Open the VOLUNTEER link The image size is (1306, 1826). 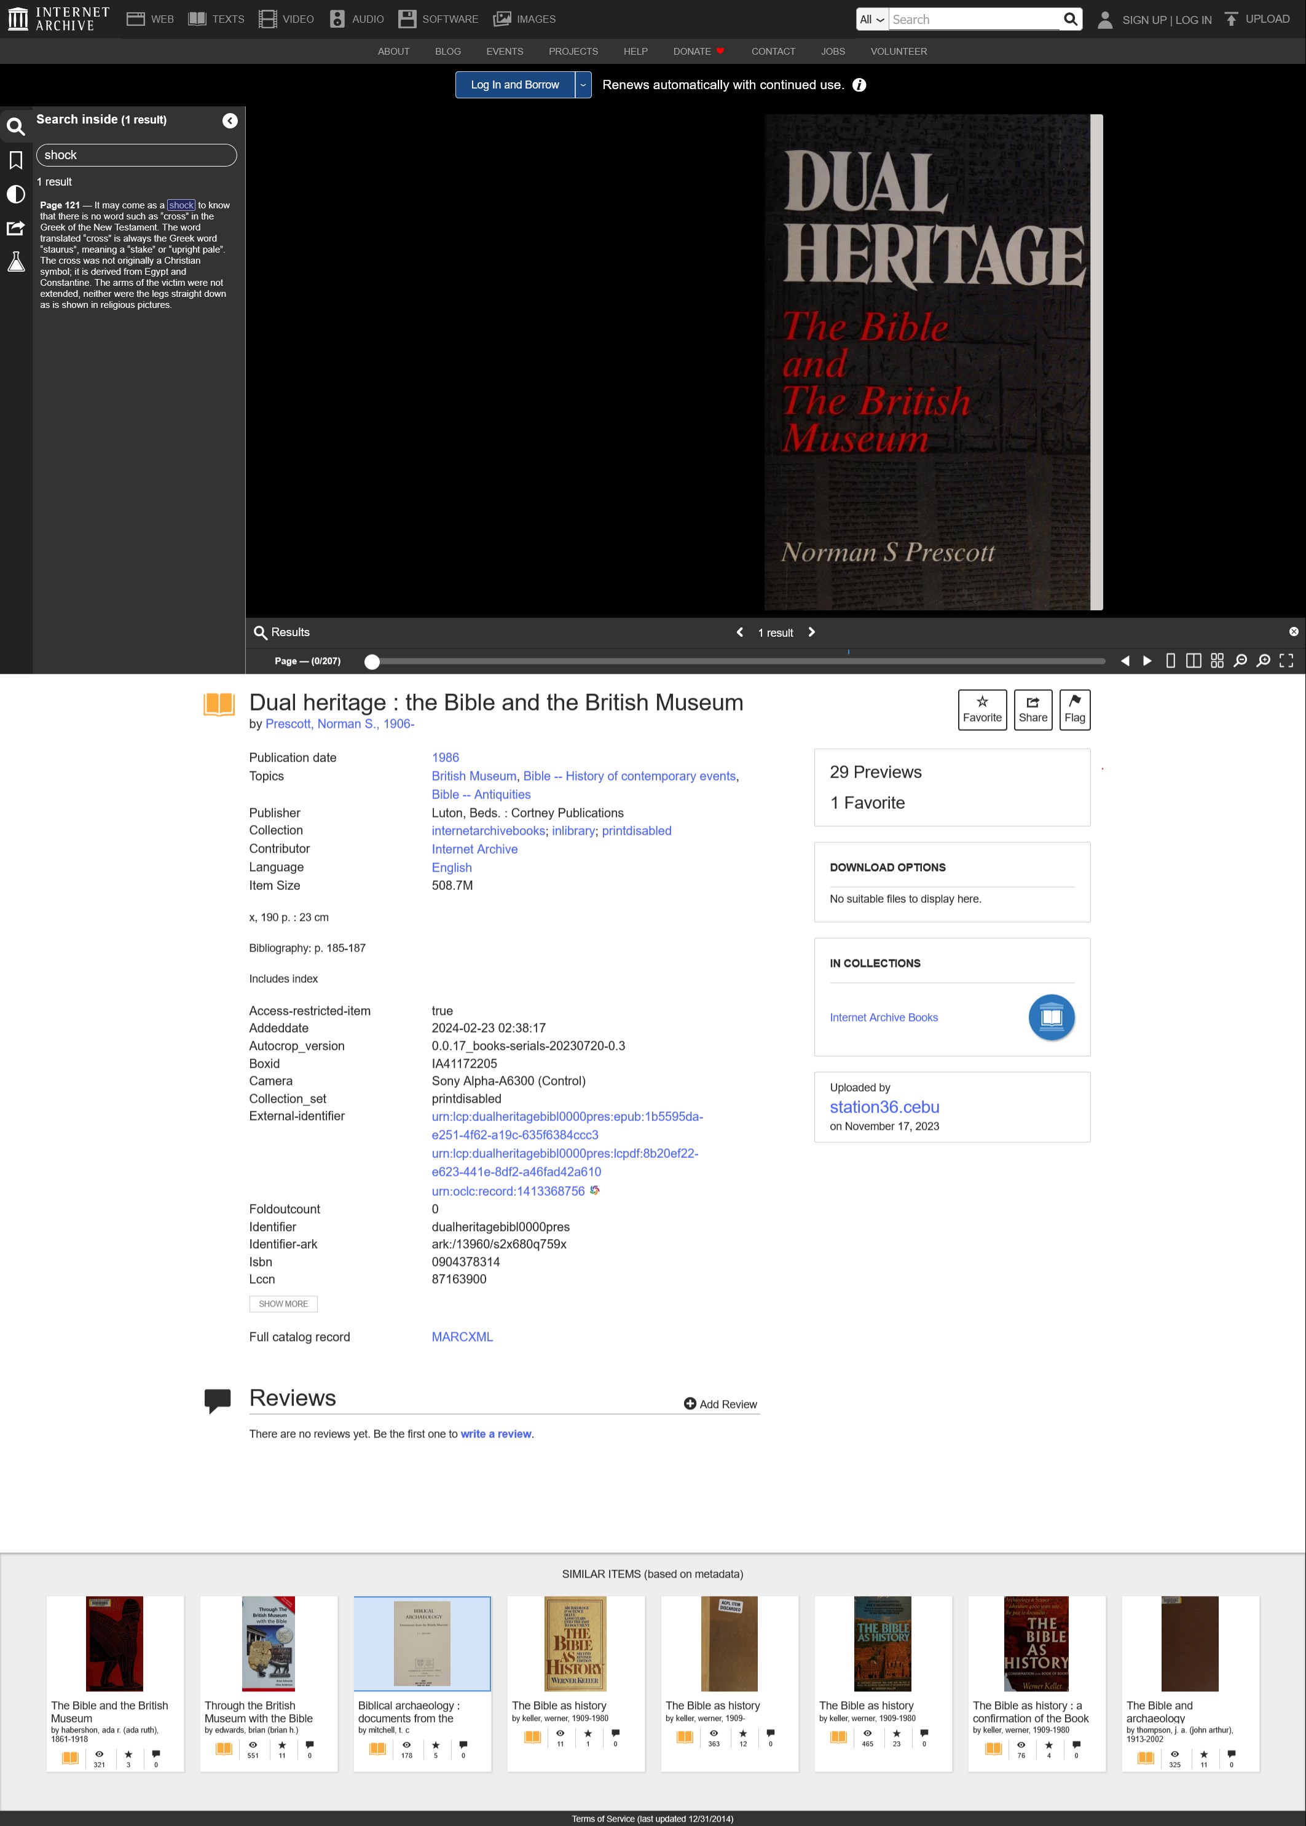(899, 52)
